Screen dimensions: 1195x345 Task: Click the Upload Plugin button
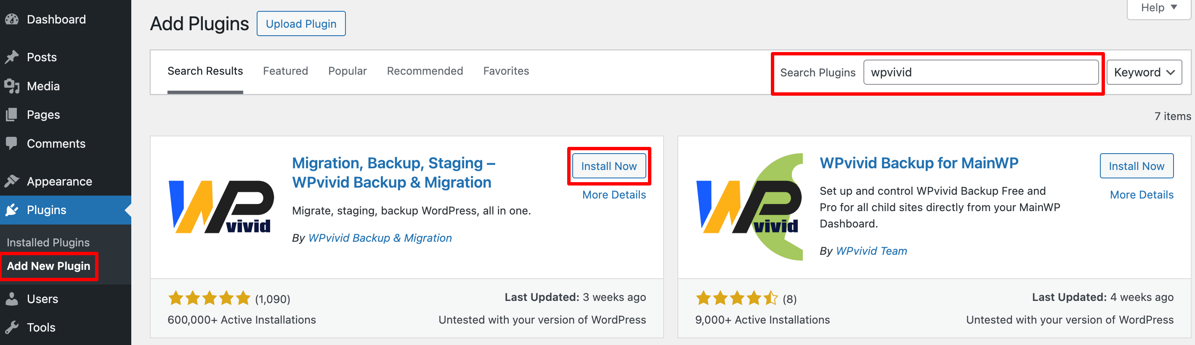(x=301, y=24)
